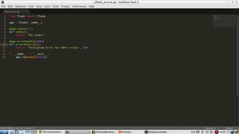The image size is (239, 134).
Task: Open the File menu
Action: click(x=3, y=6)
